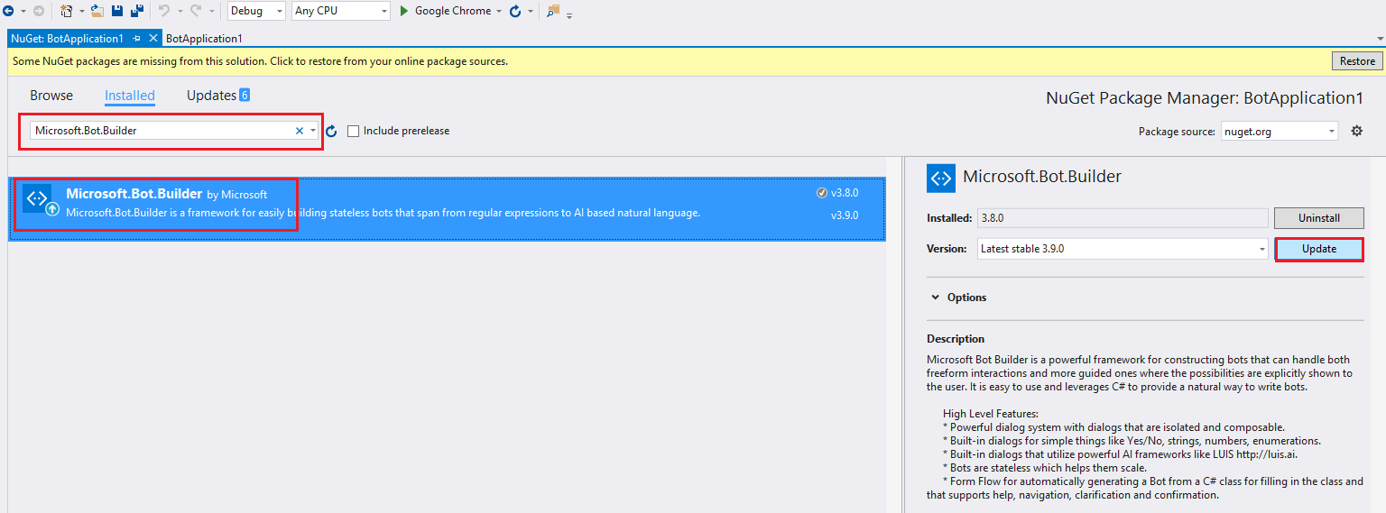
Task: Click the Updates count badge 6
Action: tap(245, 95)
